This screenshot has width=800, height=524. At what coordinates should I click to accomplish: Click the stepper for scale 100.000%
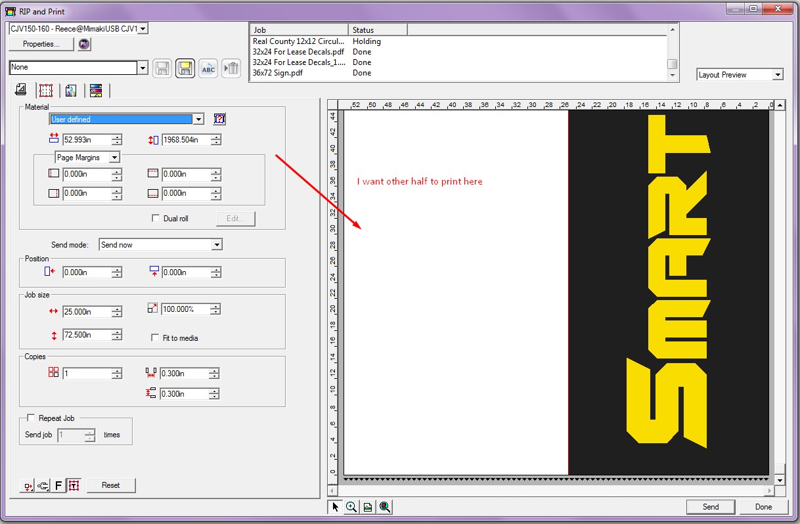[x=215, y=309]
